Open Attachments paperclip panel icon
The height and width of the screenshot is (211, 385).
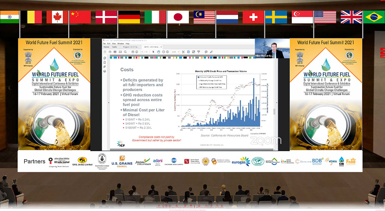(105, 67)
